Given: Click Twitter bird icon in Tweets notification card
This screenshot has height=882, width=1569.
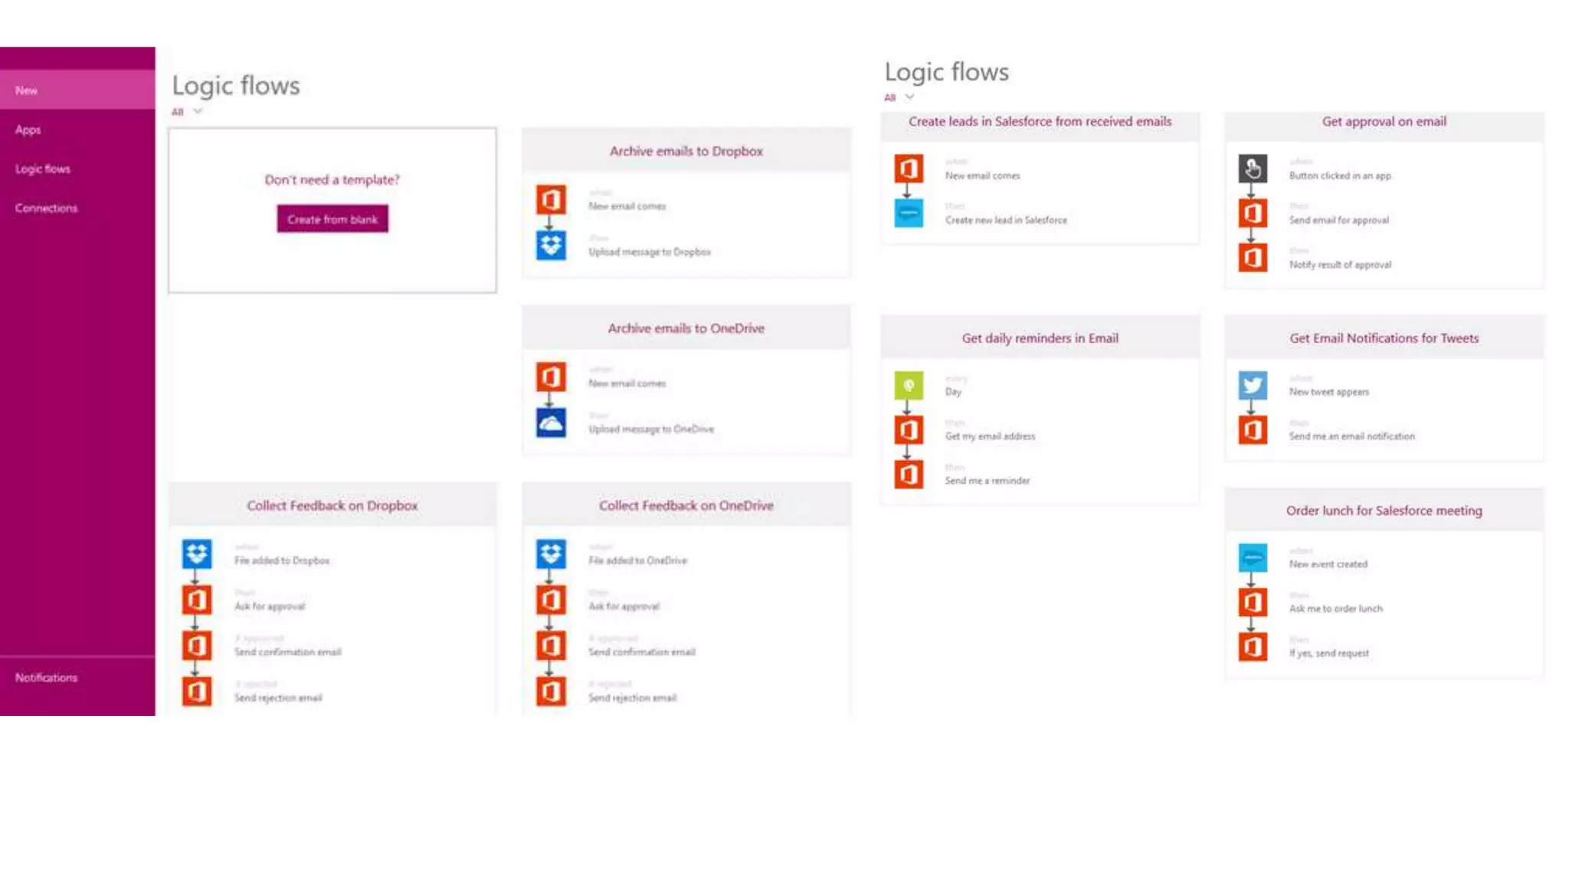Looking at the screenshot, I should 1253,385.
